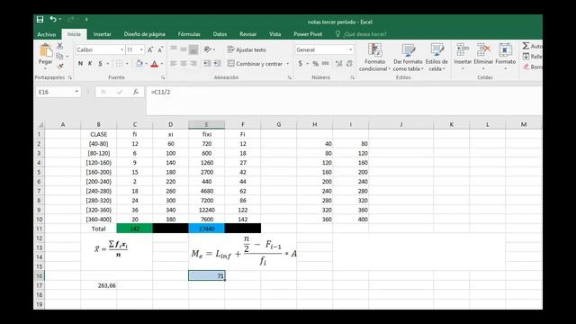Image resolution: width=576 pixels, height=324 pixels.
Task: Click the Save icon in quick access toolbar
Action: [x=40, y=19]
